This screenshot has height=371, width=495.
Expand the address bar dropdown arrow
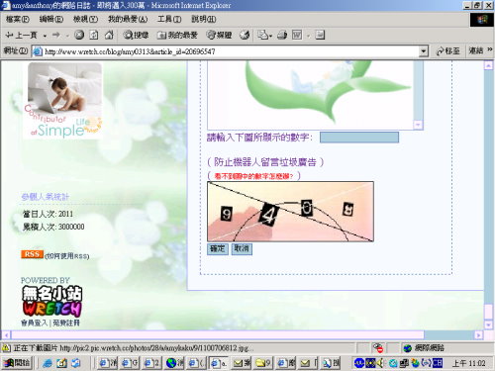click(424, 51)
